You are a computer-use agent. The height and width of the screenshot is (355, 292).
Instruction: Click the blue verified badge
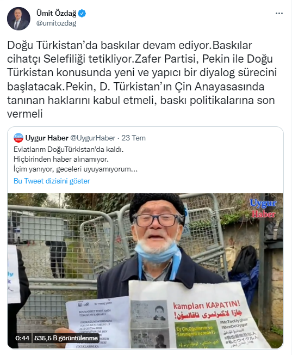82,14
